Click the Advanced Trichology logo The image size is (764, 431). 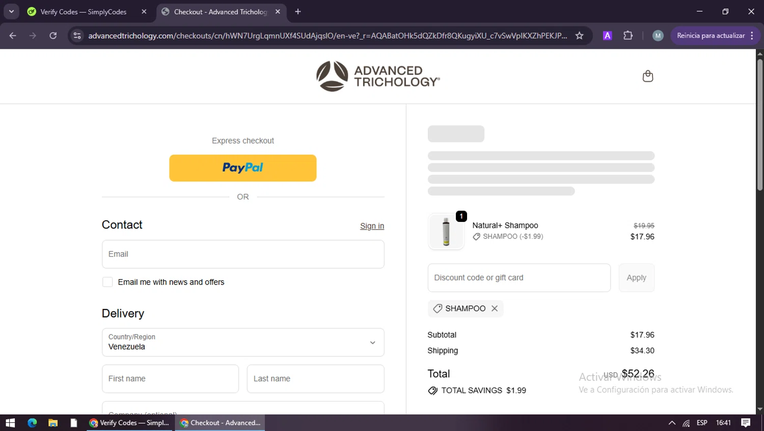click(x=378, y=76)
